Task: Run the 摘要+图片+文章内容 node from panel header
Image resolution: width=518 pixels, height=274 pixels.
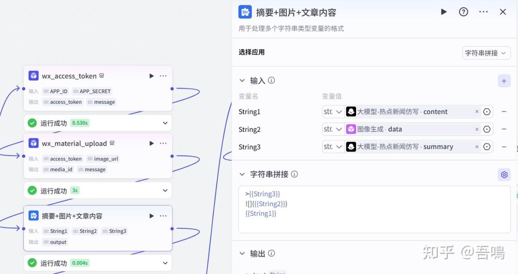Action: [444, 12]
